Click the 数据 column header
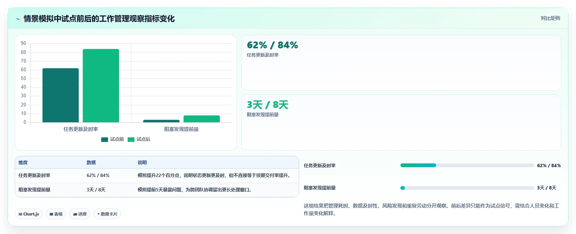 [91, 163]
